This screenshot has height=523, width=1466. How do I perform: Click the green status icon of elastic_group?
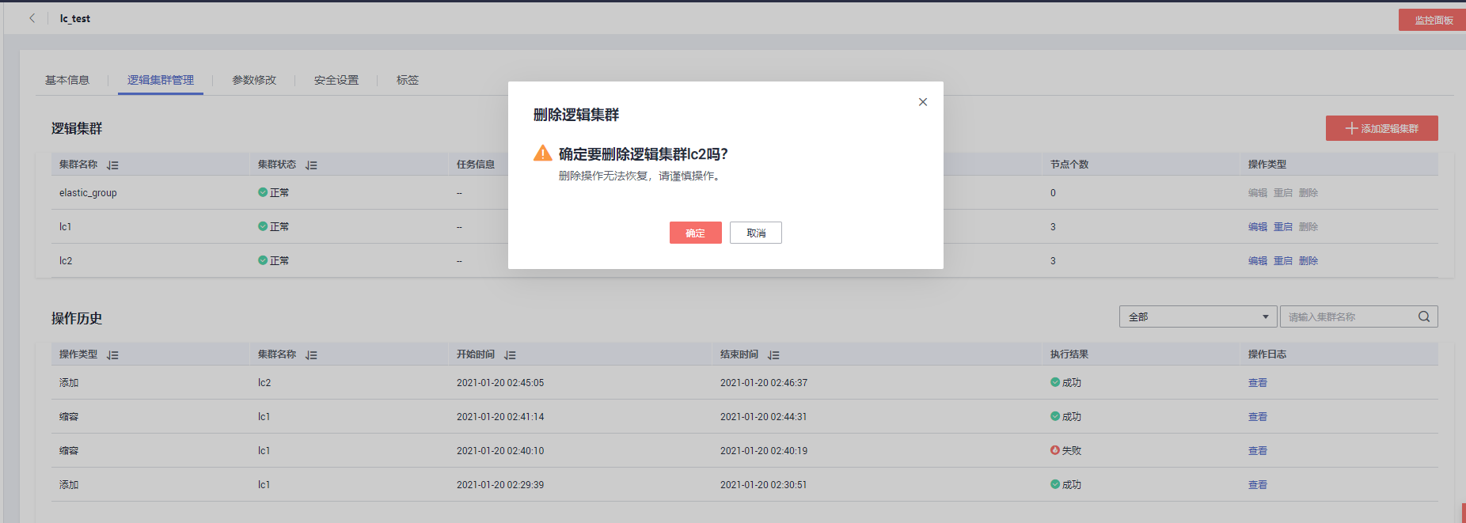[263, 192]
